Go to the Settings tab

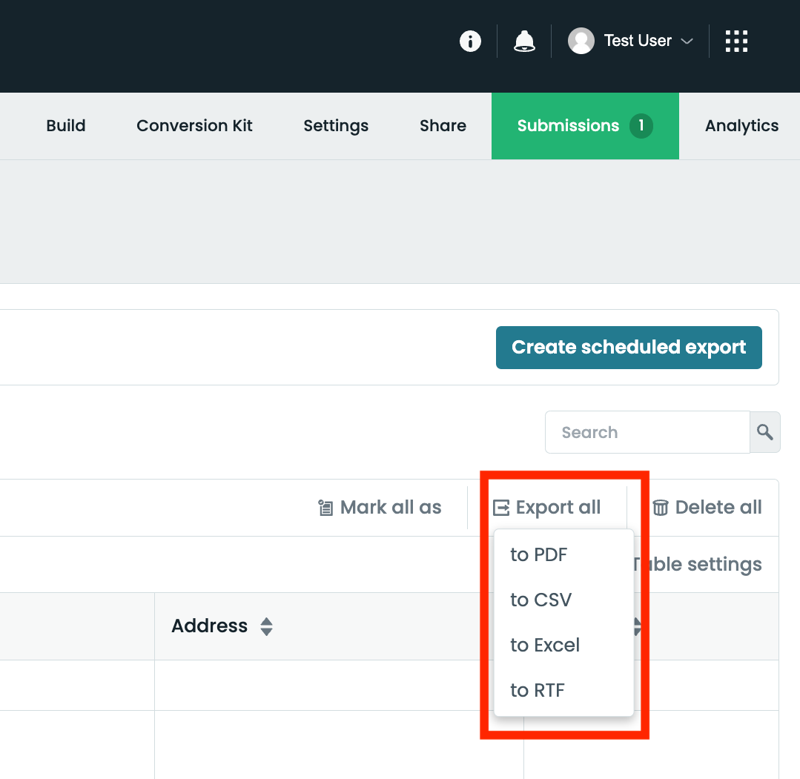[336, 126]
